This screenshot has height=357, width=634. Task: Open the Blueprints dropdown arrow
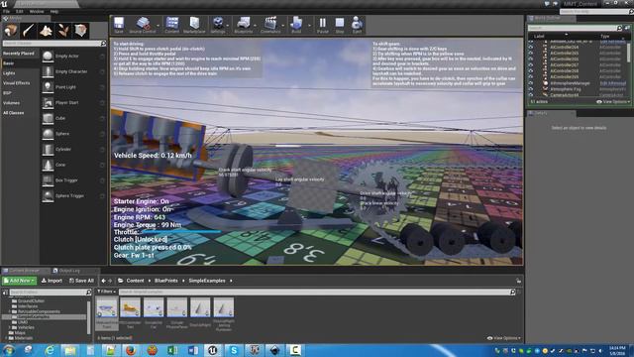(x=256, y=25)
